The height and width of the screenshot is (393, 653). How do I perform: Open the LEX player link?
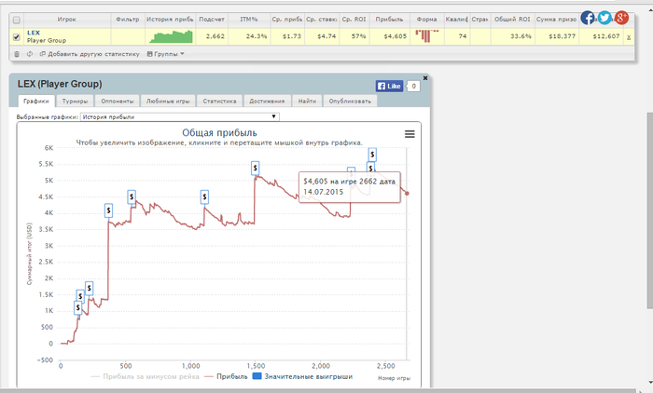click(34, 33)
